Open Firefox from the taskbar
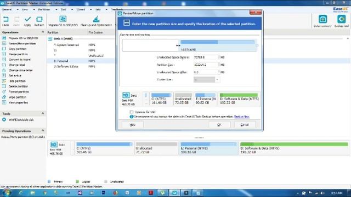This screenshot has height=197, width=351. tap(115, 193)
